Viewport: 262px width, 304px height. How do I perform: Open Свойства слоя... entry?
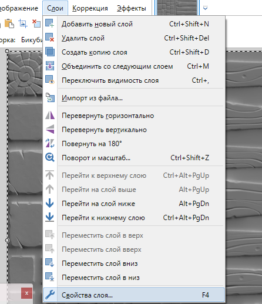134,295
